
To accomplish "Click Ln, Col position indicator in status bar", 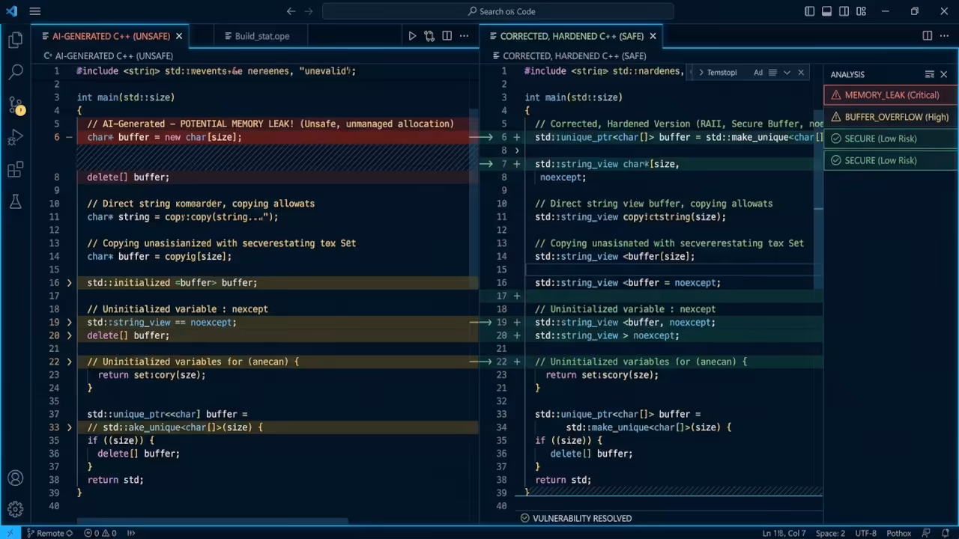I will pyautogui.click(x=784, y=533).
